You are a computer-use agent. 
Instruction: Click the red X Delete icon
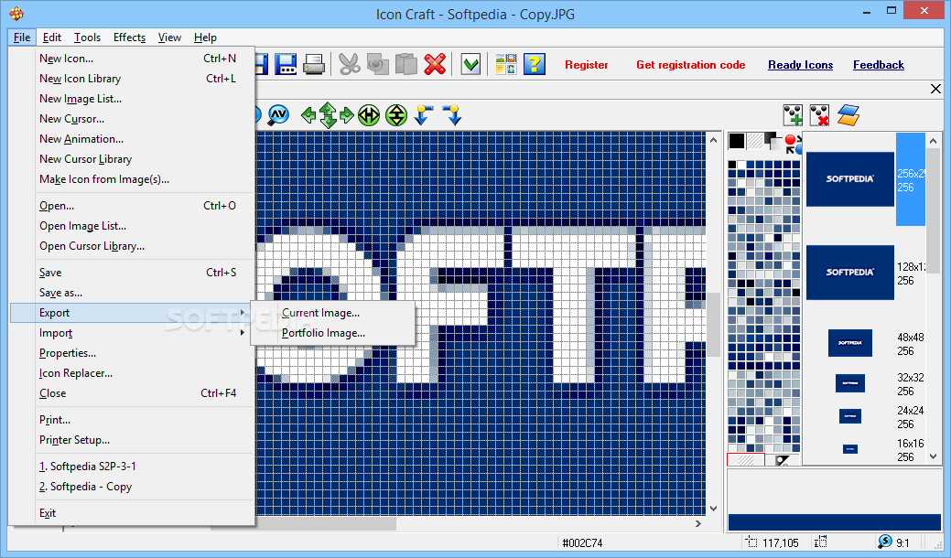pyautogui.click(x=435, y=64)
